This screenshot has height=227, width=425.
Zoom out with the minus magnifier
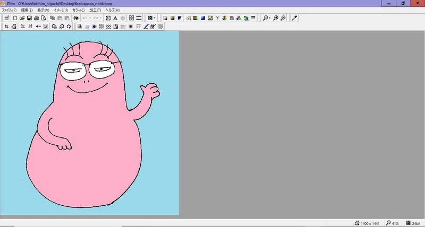283,18
